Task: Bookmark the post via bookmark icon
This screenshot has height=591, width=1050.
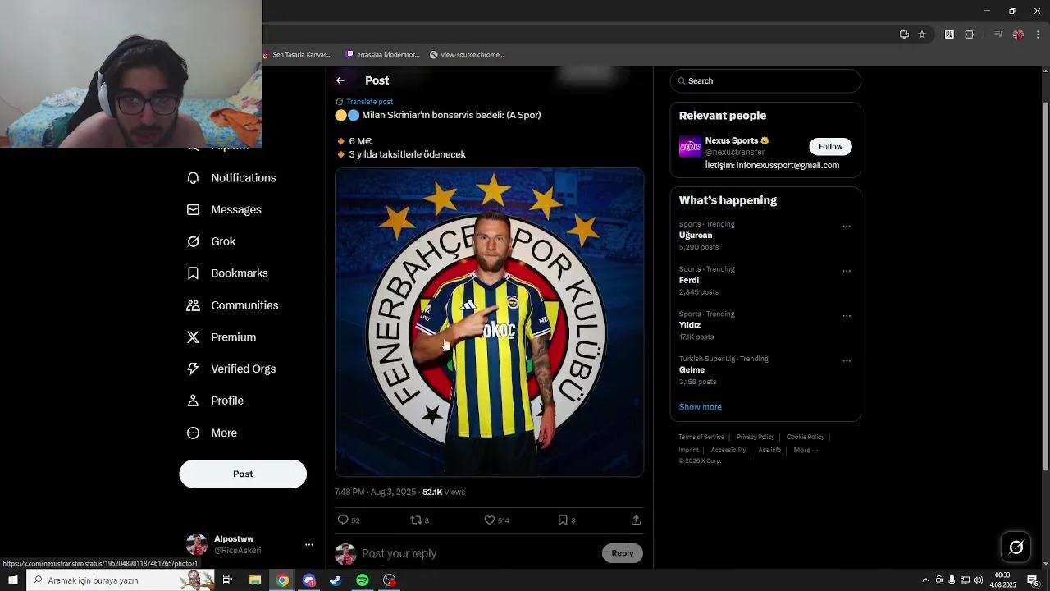Action: coord(562,520)
